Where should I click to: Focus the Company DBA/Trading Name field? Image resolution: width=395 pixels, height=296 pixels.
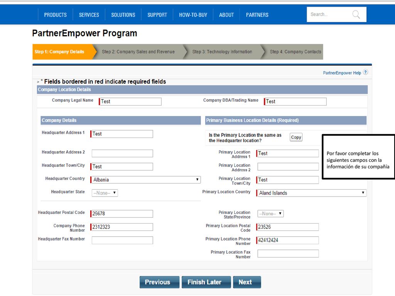click(295, 101)
